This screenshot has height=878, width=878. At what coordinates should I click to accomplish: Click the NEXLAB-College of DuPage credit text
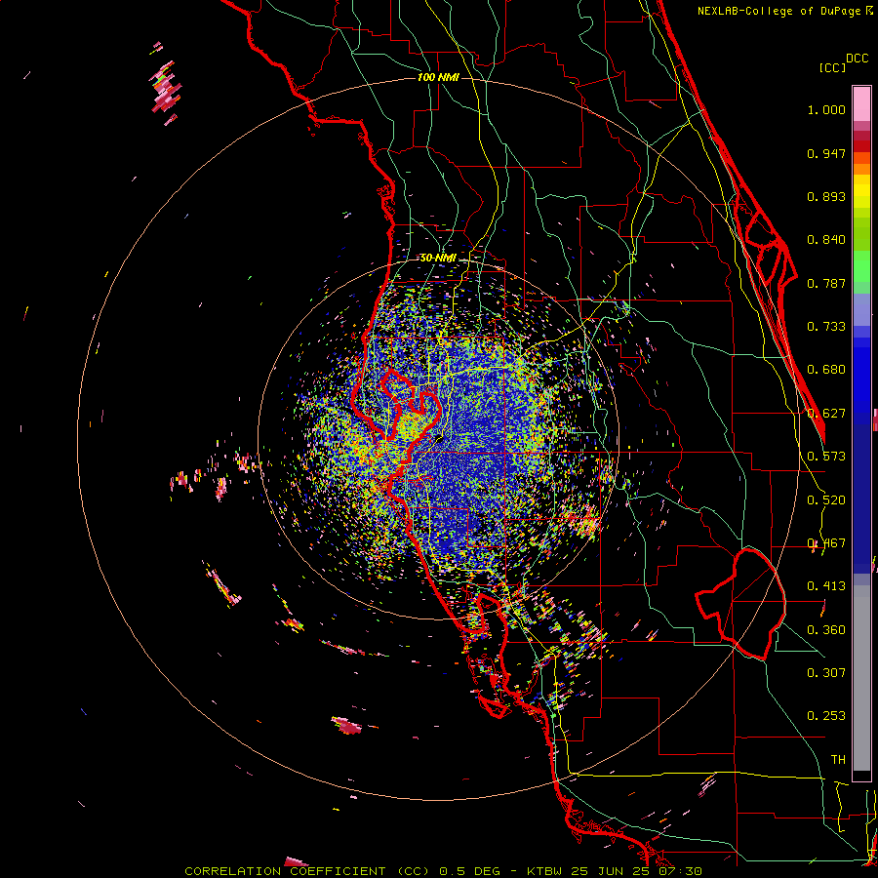coord(778,11)
